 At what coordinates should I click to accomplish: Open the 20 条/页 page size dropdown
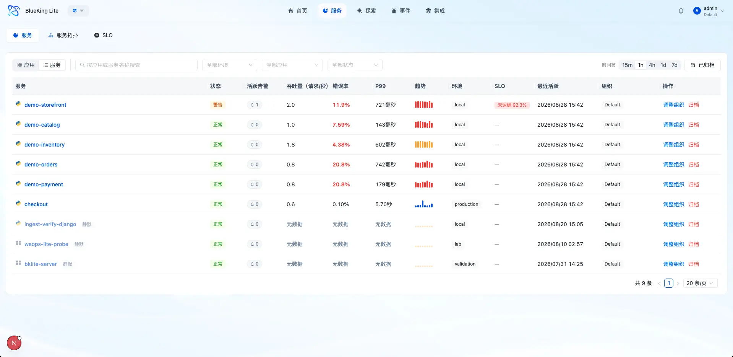point(700,283)
